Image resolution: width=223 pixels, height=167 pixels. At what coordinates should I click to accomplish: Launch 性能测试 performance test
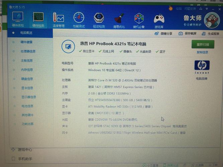[x=79, y=20]
